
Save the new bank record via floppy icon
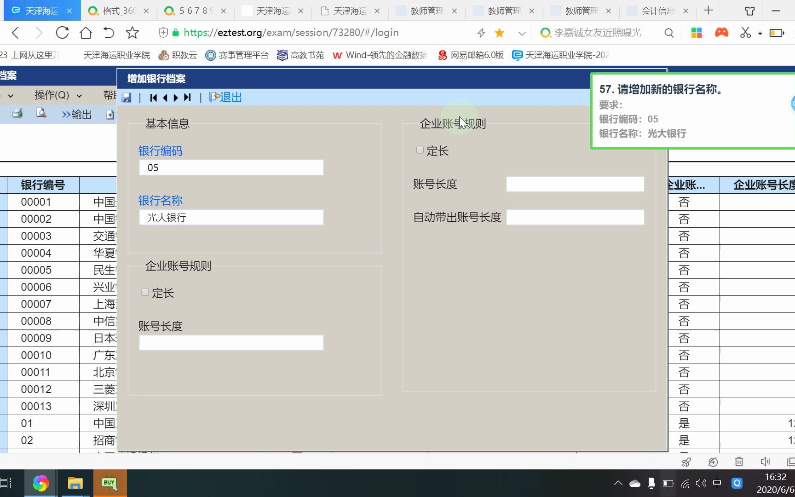tap(127, 98)
